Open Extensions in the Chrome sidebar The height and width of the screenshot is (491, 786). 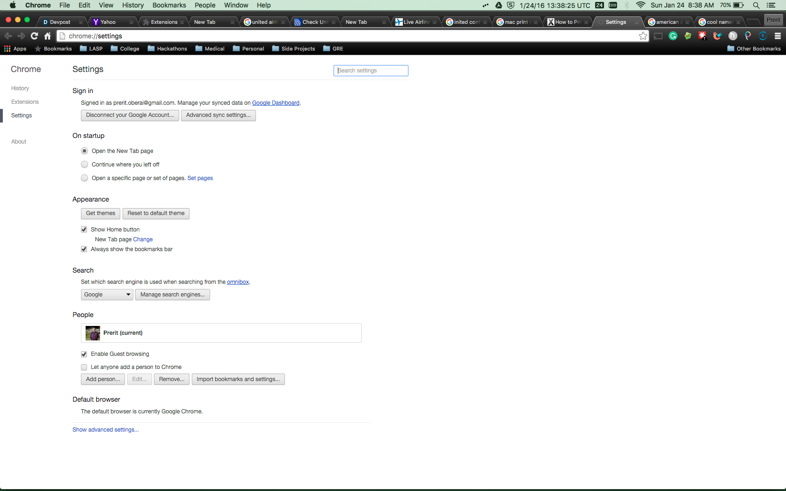[x=25, y=102]
